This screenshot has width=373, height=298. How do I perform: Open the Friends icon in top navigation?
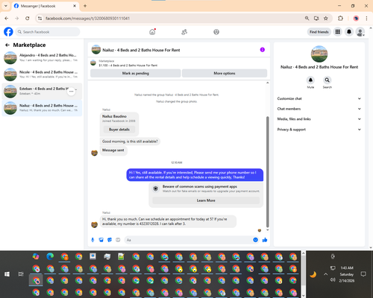pos(184,32)
